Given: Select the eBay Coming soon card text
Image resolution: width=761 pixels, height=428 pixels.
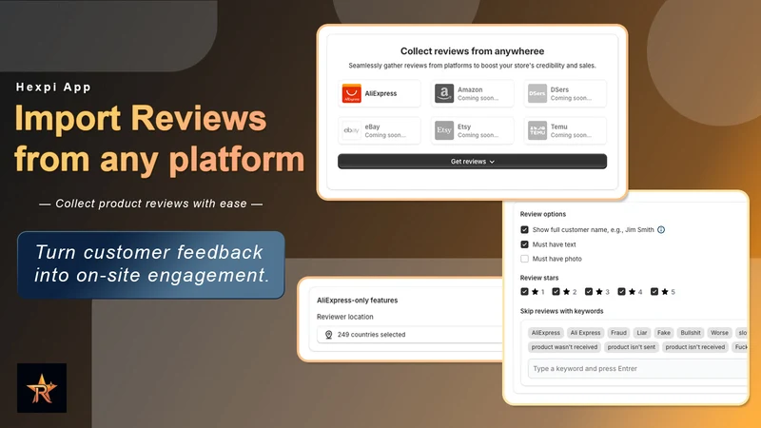Looking at the screenshot, I should click(385, 130).
